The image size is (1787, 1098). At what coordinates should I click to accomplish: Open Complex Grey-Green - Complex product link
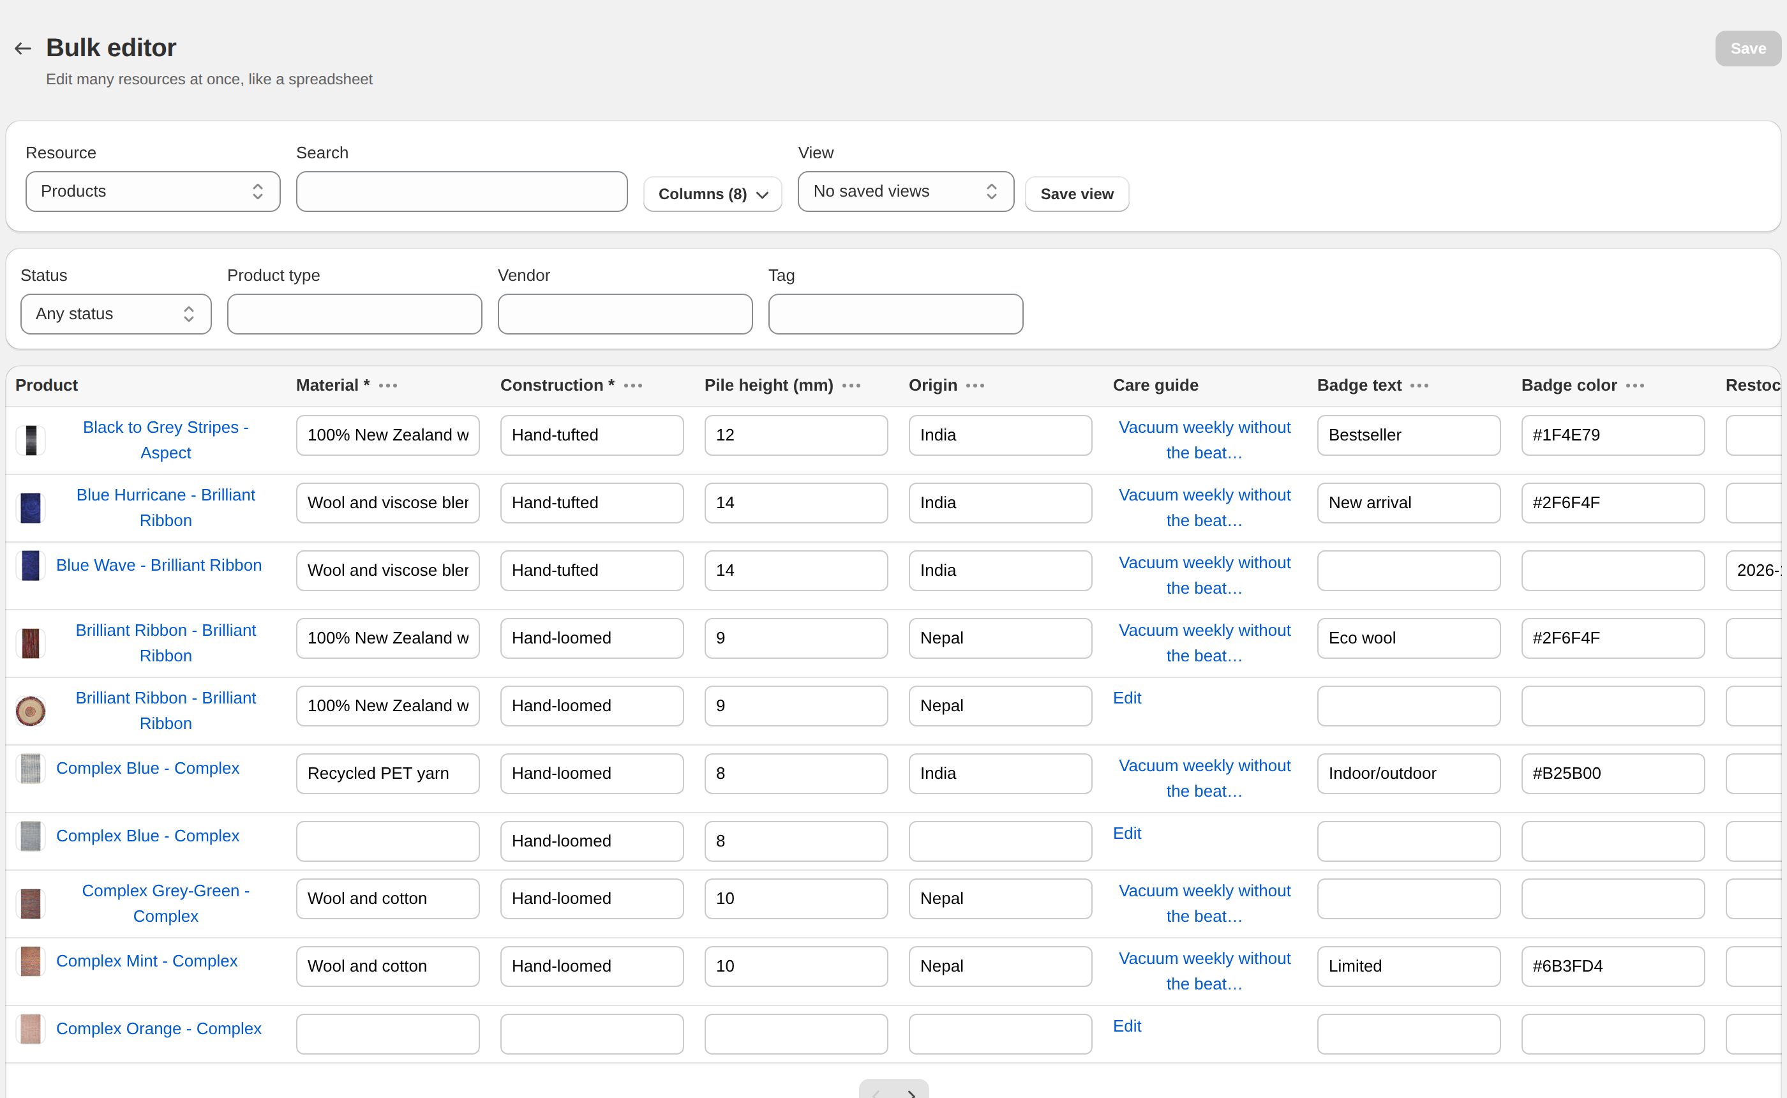[165, 903]
